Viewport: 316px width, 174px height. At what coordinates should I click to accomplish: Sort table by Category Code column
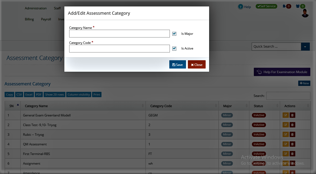pos(182,106)
